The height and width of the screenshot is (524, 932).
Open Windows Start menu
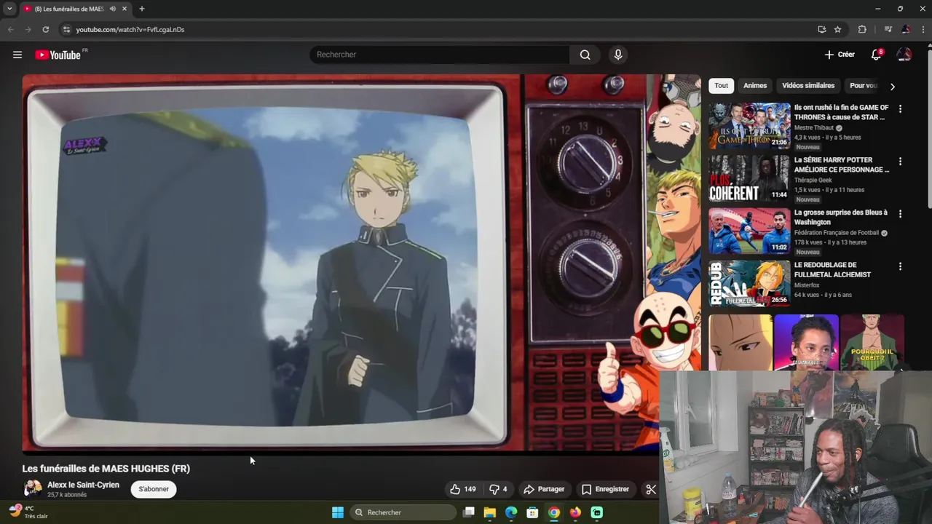pyautogui.click(x=337, y=512)
